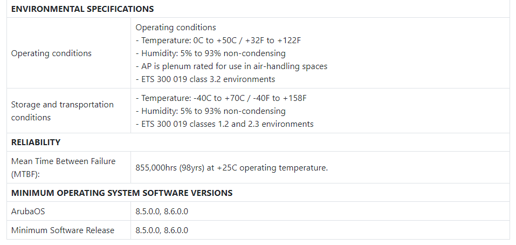
Task: Click the ETS classes 1.2 and 2.3 line
Action: pyautogui.click(x=224, y=124)
